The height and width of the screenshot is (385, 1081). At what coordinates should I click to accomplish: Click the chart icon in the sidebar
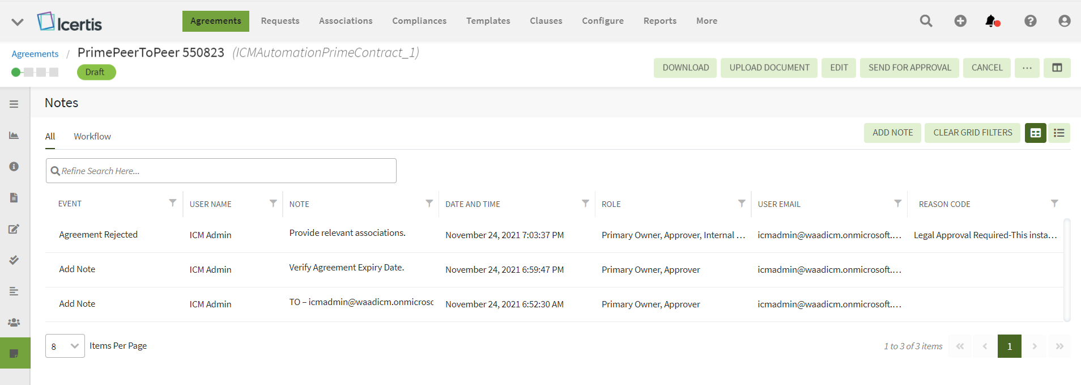[14, 135]
